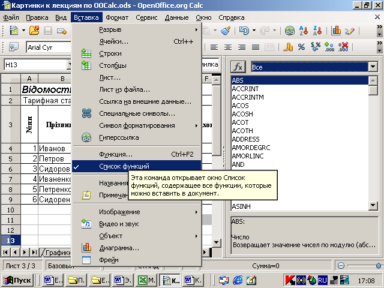Open the Данные menu
Image resolution: width=384 pixels, height=288 pixels.
coord(176,17)
